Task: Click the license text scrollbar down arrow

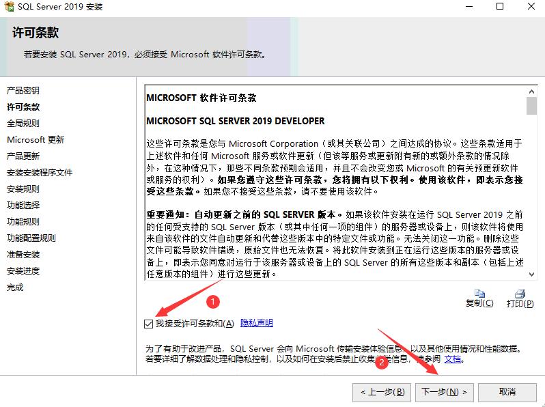Action: (531, 275)
